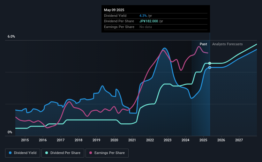Select the teal dividend per share data marker
The image size is (262, 162).
(x=210, y=63)
